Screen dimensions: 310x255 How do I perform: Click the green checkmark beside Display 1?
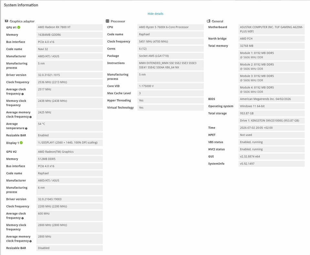21,143
